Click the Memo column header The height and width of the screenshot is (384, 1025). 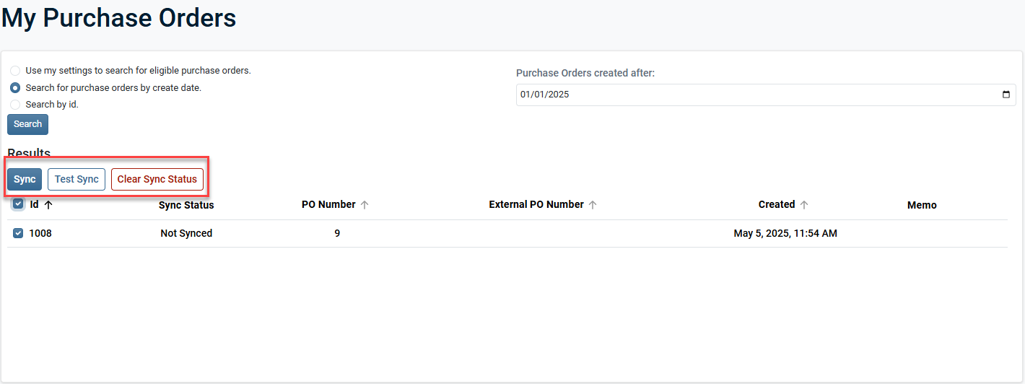tap(922, 205)
